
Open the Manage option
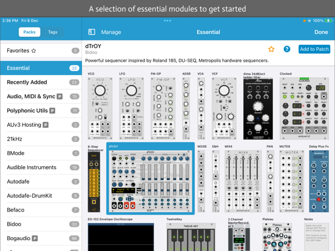[x=111, y=32]
